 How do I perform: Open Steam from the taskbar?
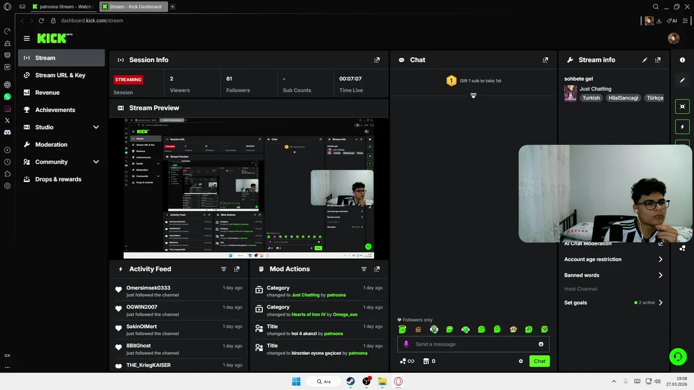coord(351,381)
